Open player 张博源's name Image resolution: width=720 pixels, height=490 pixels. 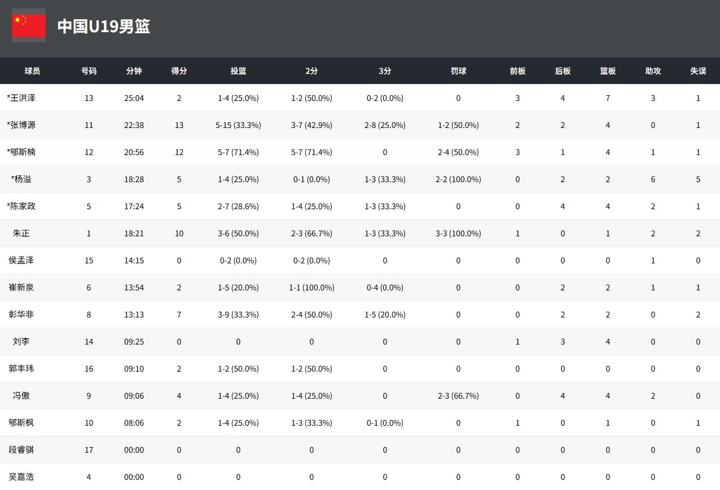coord(21,125)
